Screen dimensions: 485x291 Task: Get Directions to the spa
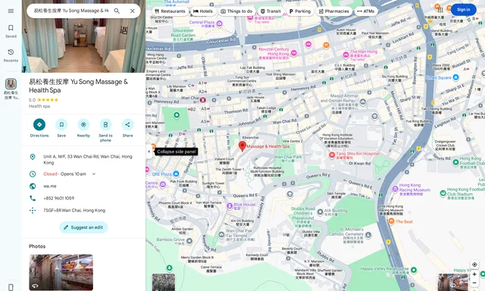click(x=39, y=128)
